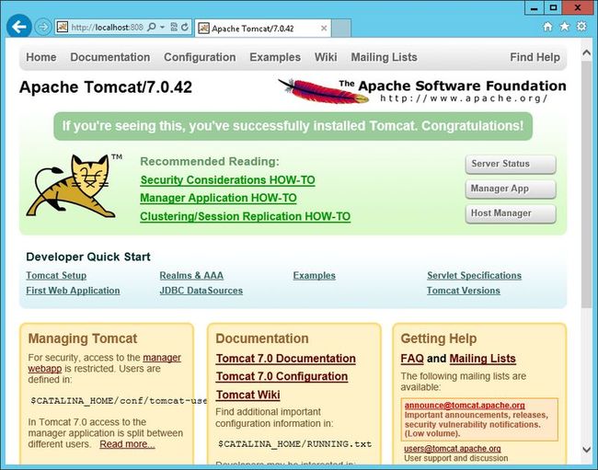Open the Find Help navigation item
The width and height of the screenshot is (598, 470).
click(535, 57)
